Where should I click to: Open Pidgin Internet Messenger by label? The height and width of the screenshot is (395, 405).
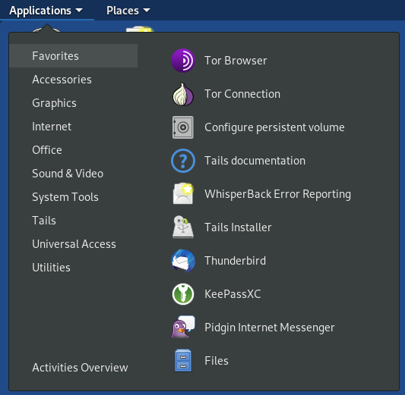tap(270, 328)
